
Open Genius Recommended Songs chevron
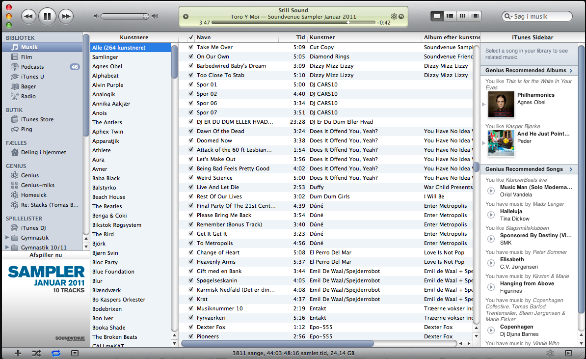coord(571,169)
